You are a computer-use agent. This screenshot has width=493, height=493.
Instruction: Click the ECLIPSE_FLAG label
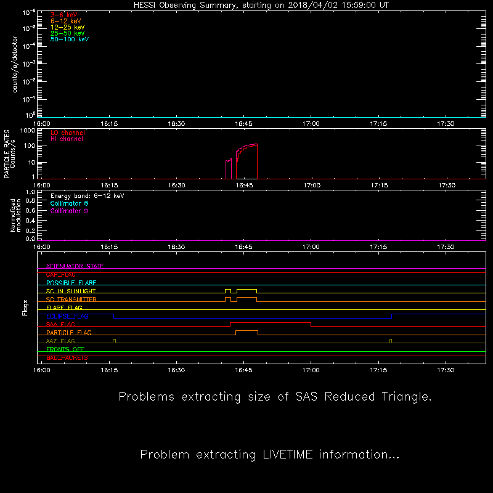click(x=67, y=316)
